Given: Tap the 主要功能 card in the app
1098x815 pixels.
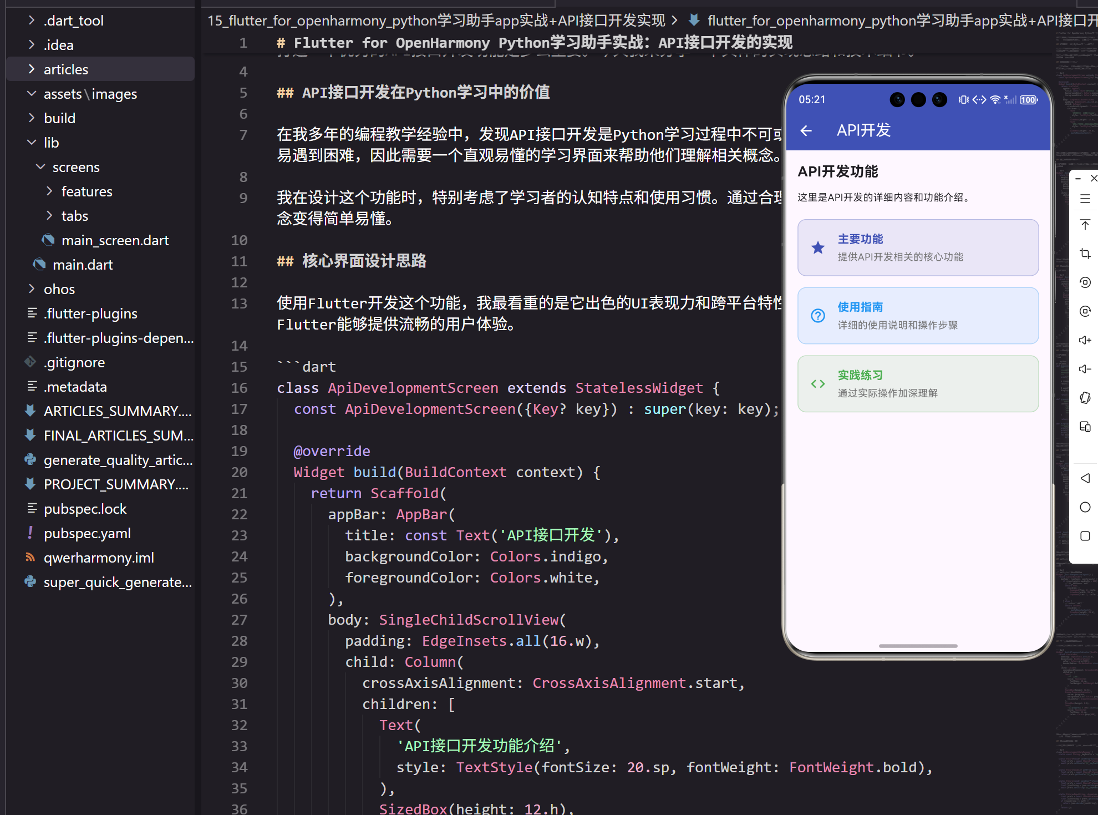Looking at the screenshot, I should point(918,247).
